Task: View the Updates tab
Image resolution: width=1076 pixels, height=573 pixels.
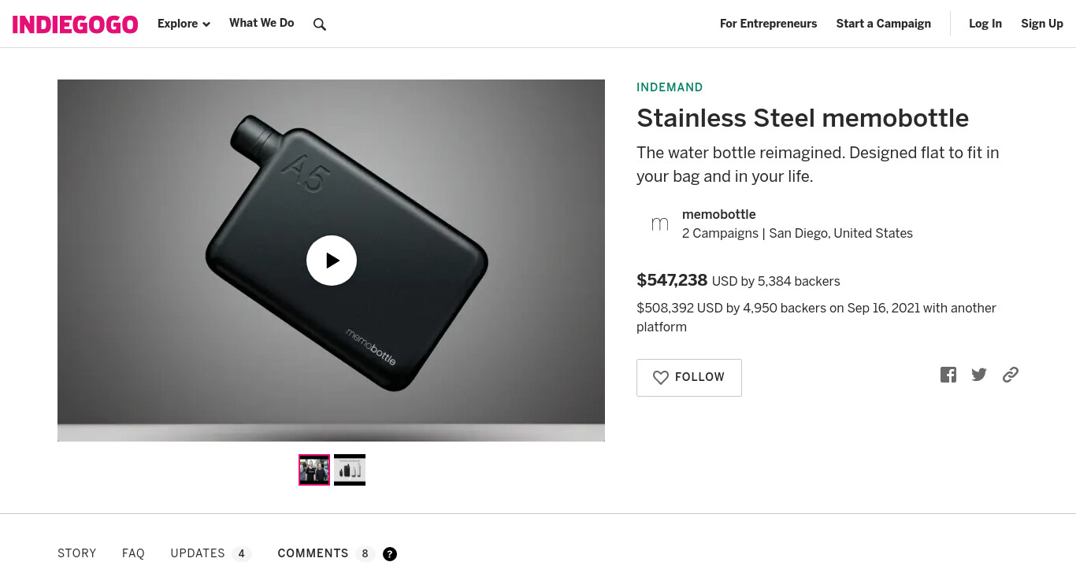Action: tap(210, 553)
